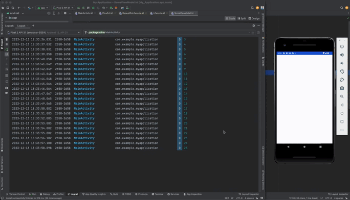
Task: Stop the app with the orange stop icon
Action: click(x=116, y=8)
